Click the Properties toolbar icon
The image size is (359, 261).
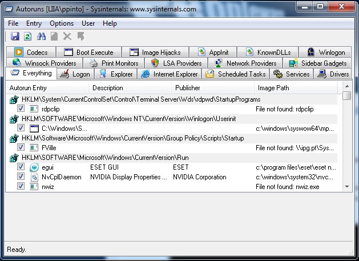pyautogui.click(x=54, y=37)
